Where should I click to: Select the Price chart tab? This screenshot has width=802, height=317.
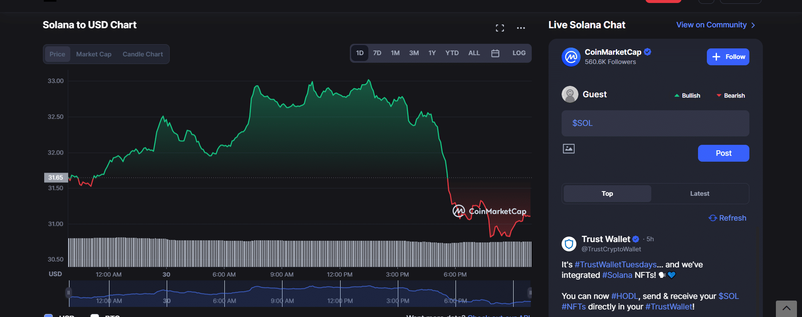tap(57, 54)
